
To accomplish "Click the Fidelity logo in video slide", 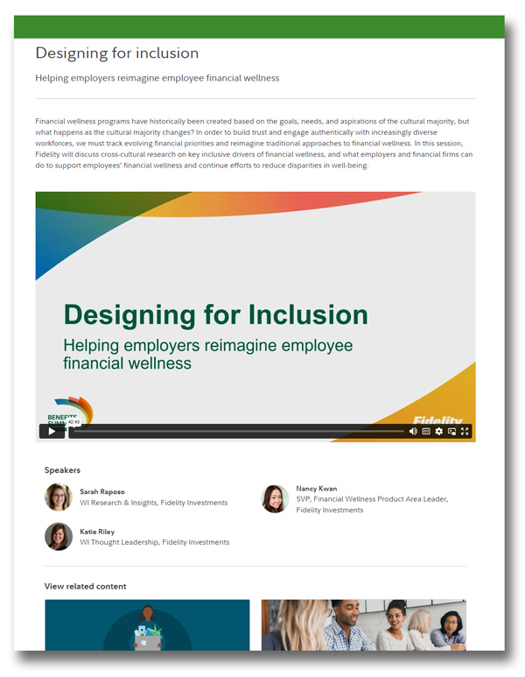I will point(437,420).
